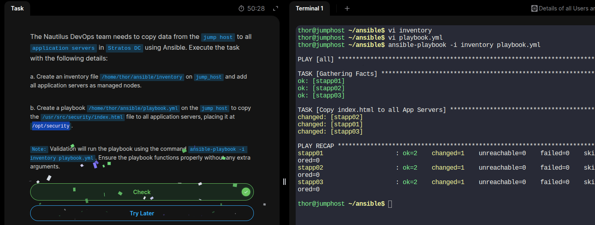The width and height of the screenshot is (595, 225).
Task: Click the terminal cursor at the prompt
Action: coord(390,204)
